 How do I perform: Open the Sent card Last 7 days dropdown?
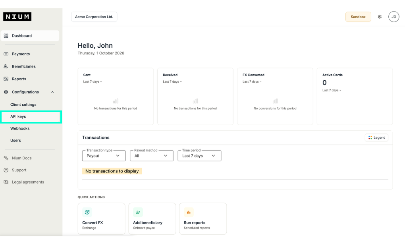click(x=93, y=82)
